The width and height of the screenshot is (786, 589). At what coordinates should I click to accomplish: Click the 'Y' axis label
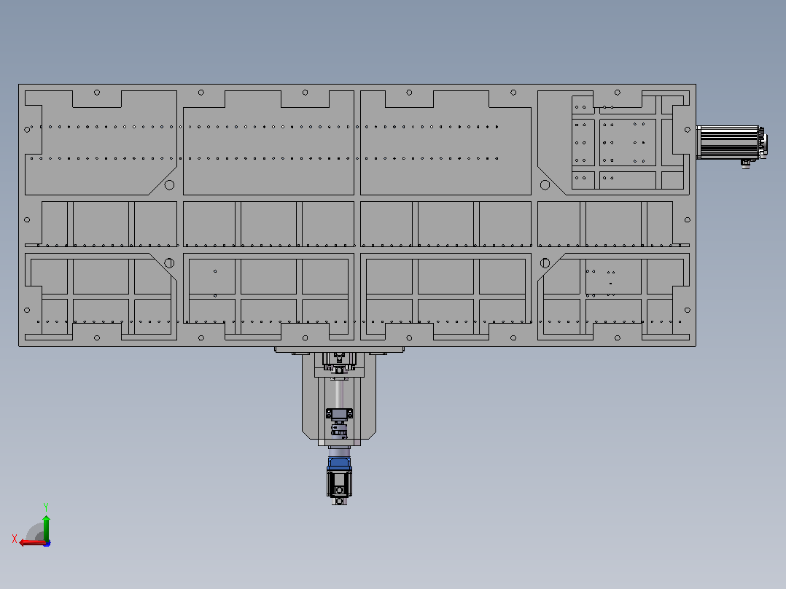46,507
